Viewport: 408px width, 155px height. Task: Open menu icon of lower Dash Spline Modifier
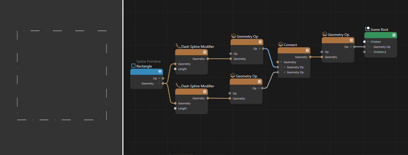[x=205, y=92]
